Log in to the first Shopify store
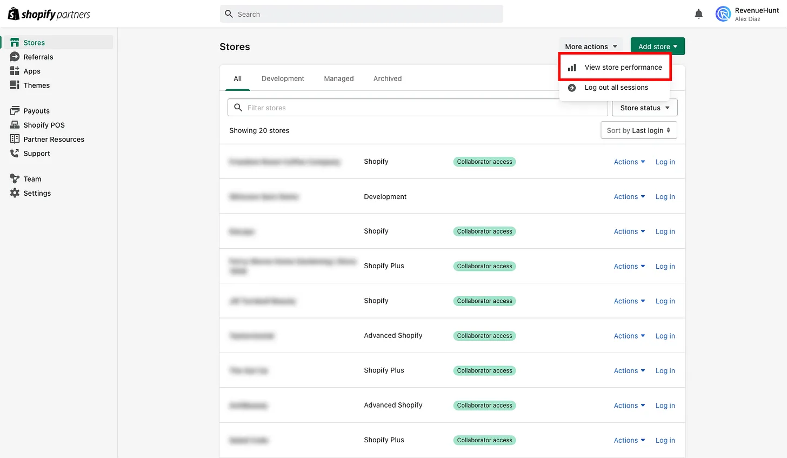 pyautogui.click(x=665, y=162)
